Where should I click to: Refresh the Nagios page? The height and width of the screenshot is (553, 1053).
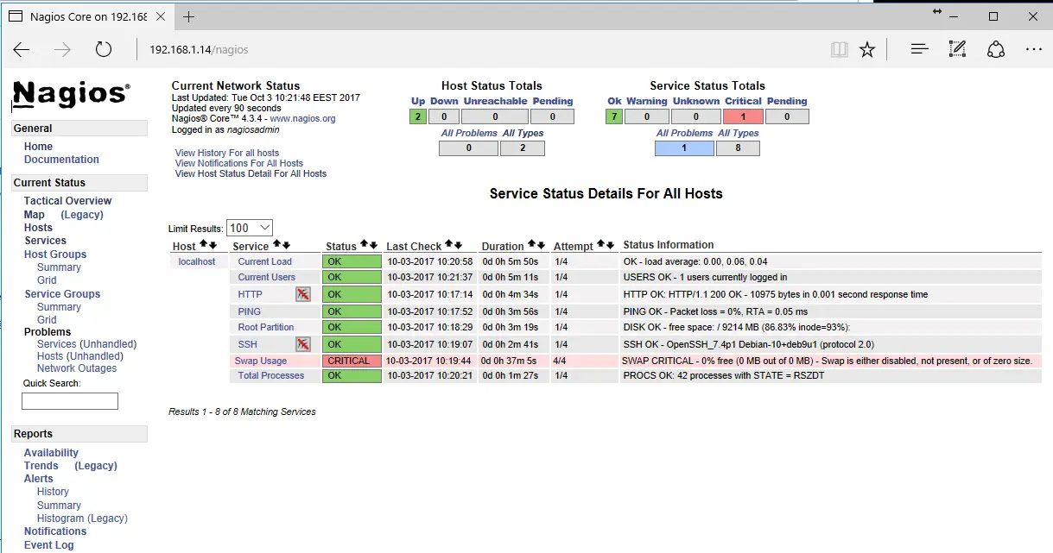pyautogui.click(x=104, y=50)
